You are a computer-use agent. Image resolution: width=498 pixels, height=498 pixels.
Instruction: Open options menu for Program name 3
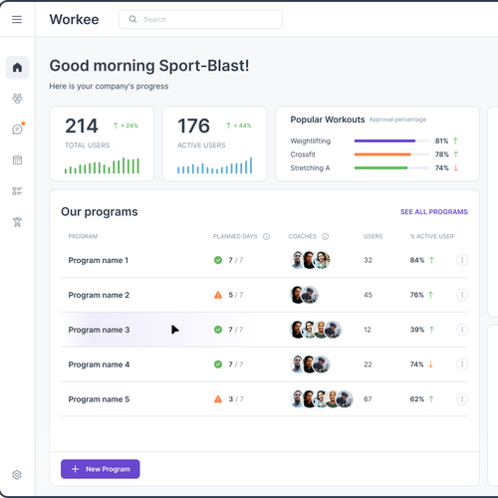click(x=462, y=330)
